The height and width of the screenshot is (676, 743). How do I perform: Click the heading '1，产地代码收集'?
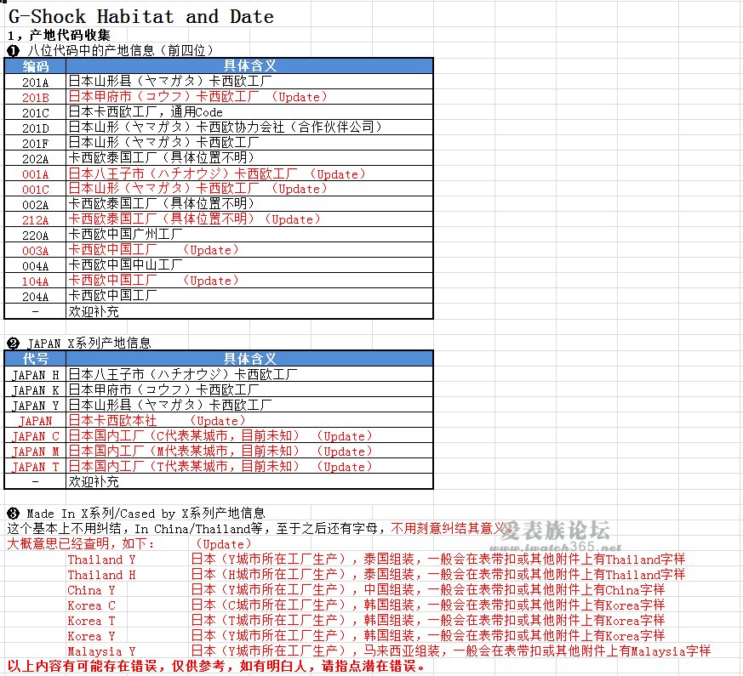coord(60,36)
